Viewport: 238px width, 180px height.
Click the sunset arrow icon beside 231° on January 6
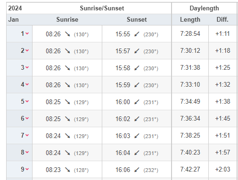(x=137, y=119)
